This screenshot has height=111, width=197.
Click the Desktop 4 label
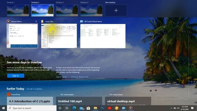pos(84,2)
